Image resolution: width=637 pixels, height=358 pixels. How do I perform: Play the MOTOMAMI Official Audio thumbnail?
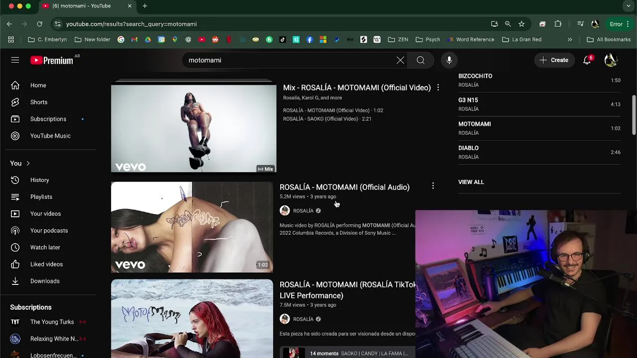point(192,227)
